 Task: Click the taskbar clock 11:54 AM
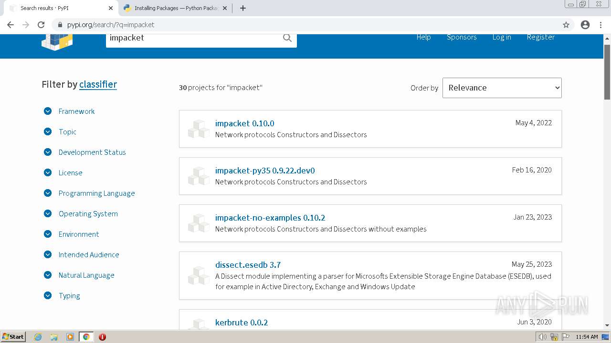[x=587, y=337]
